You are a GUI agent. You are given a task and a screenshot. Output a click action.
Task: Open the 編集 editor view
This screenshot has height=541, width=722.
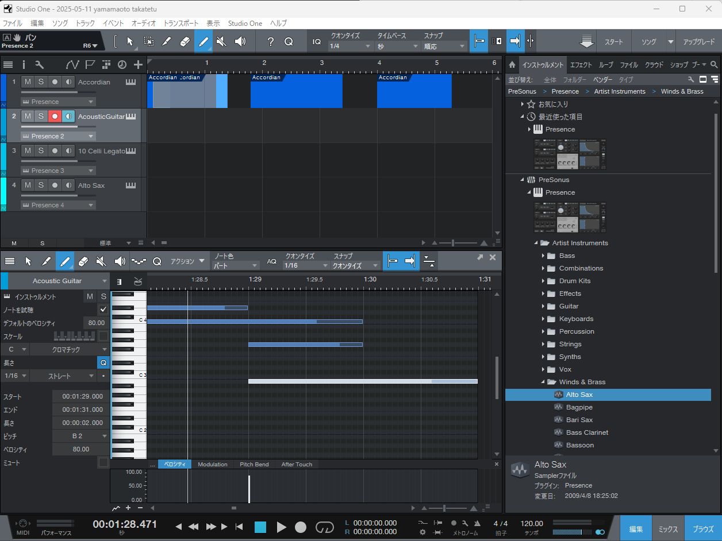(x=636, y=530)
